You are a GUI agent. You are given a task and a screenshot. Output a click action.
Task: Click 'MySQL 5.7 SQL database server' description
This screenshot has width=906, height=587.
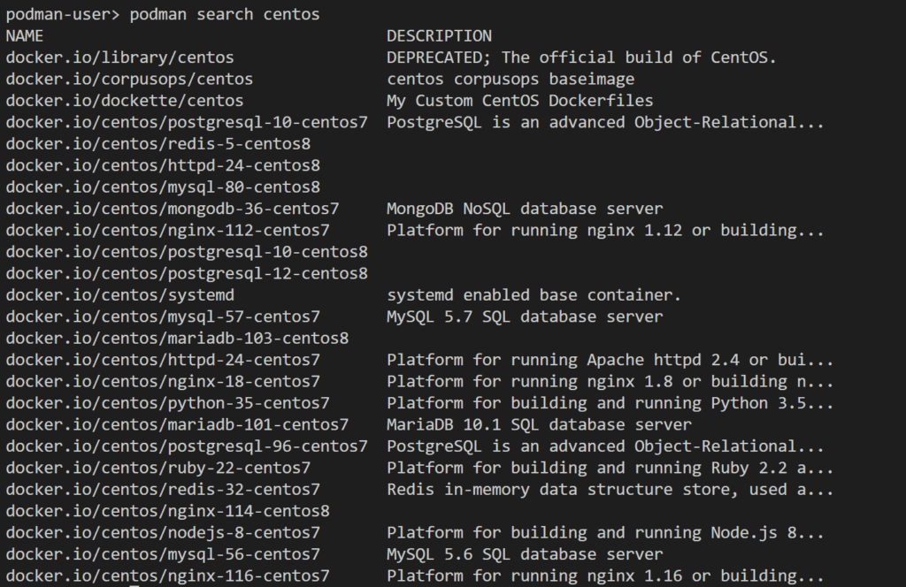tap(525, 316)
